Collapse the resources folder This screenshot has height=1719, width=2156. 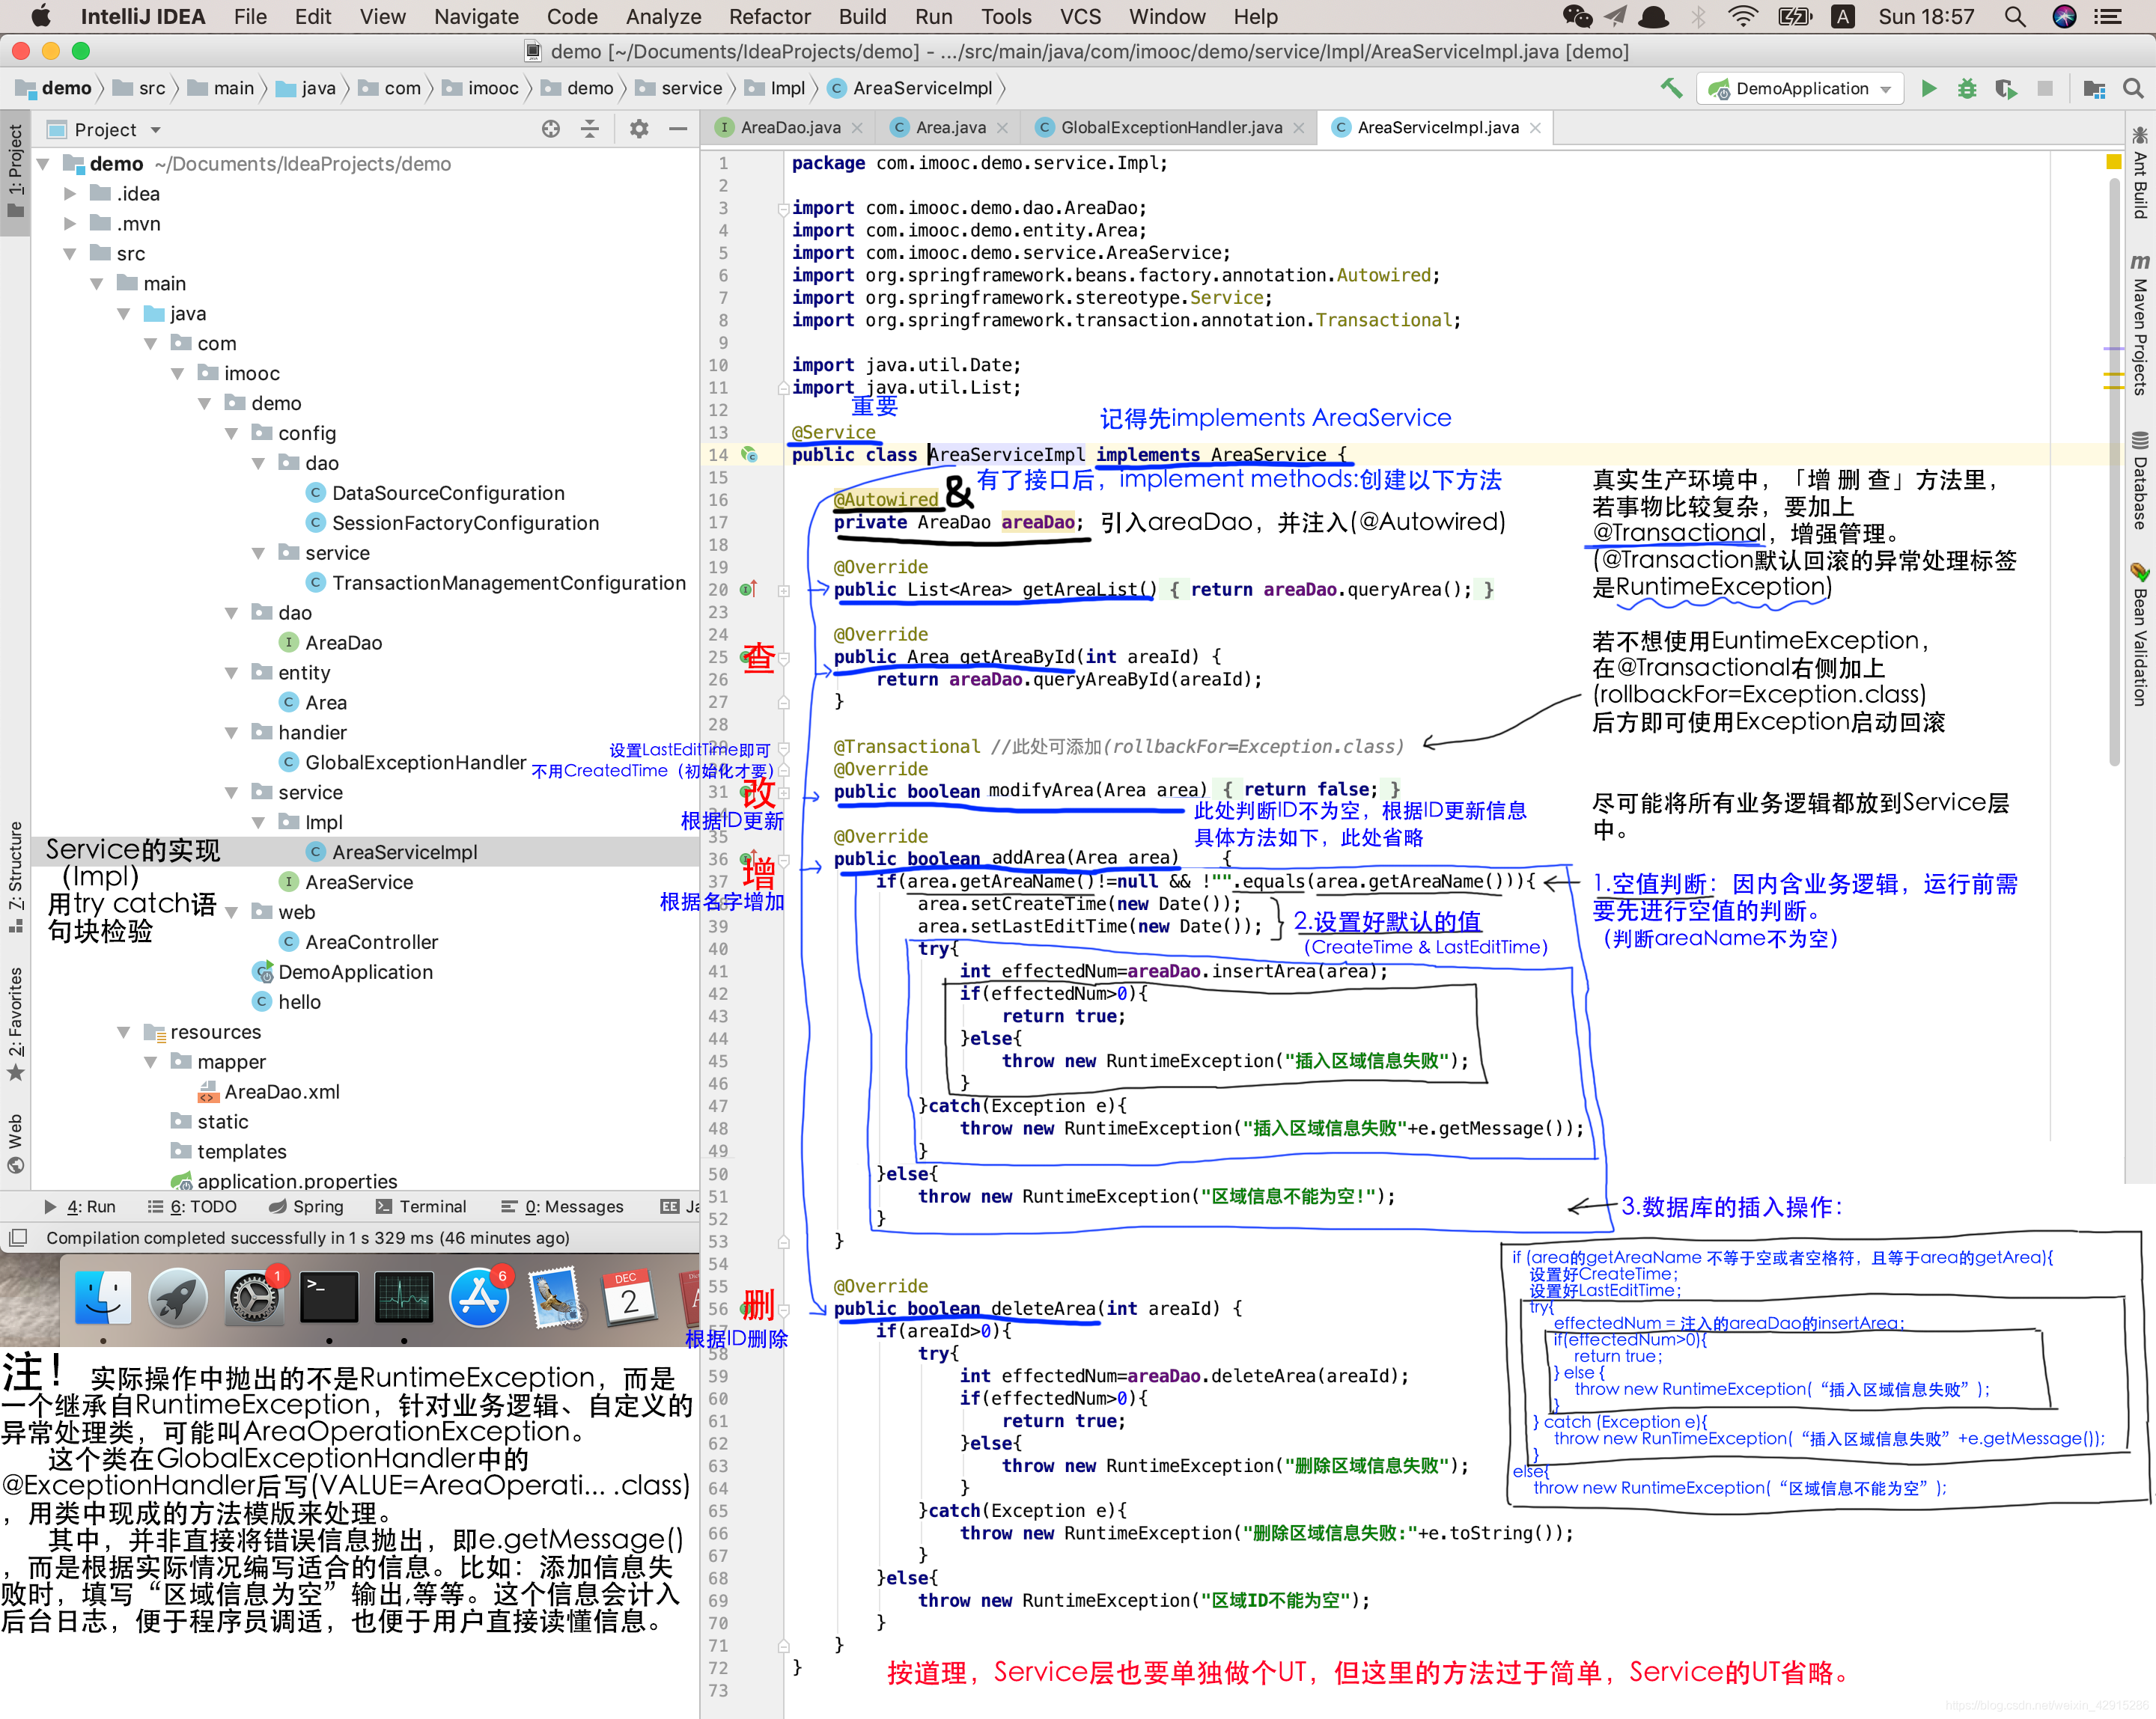[x=123, y=1033]
